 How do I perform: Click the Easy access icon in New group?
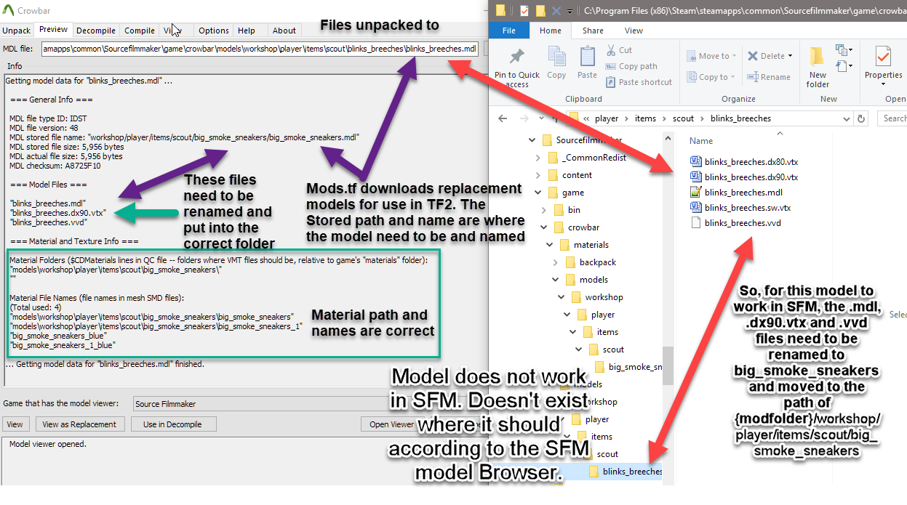[841, 66]
